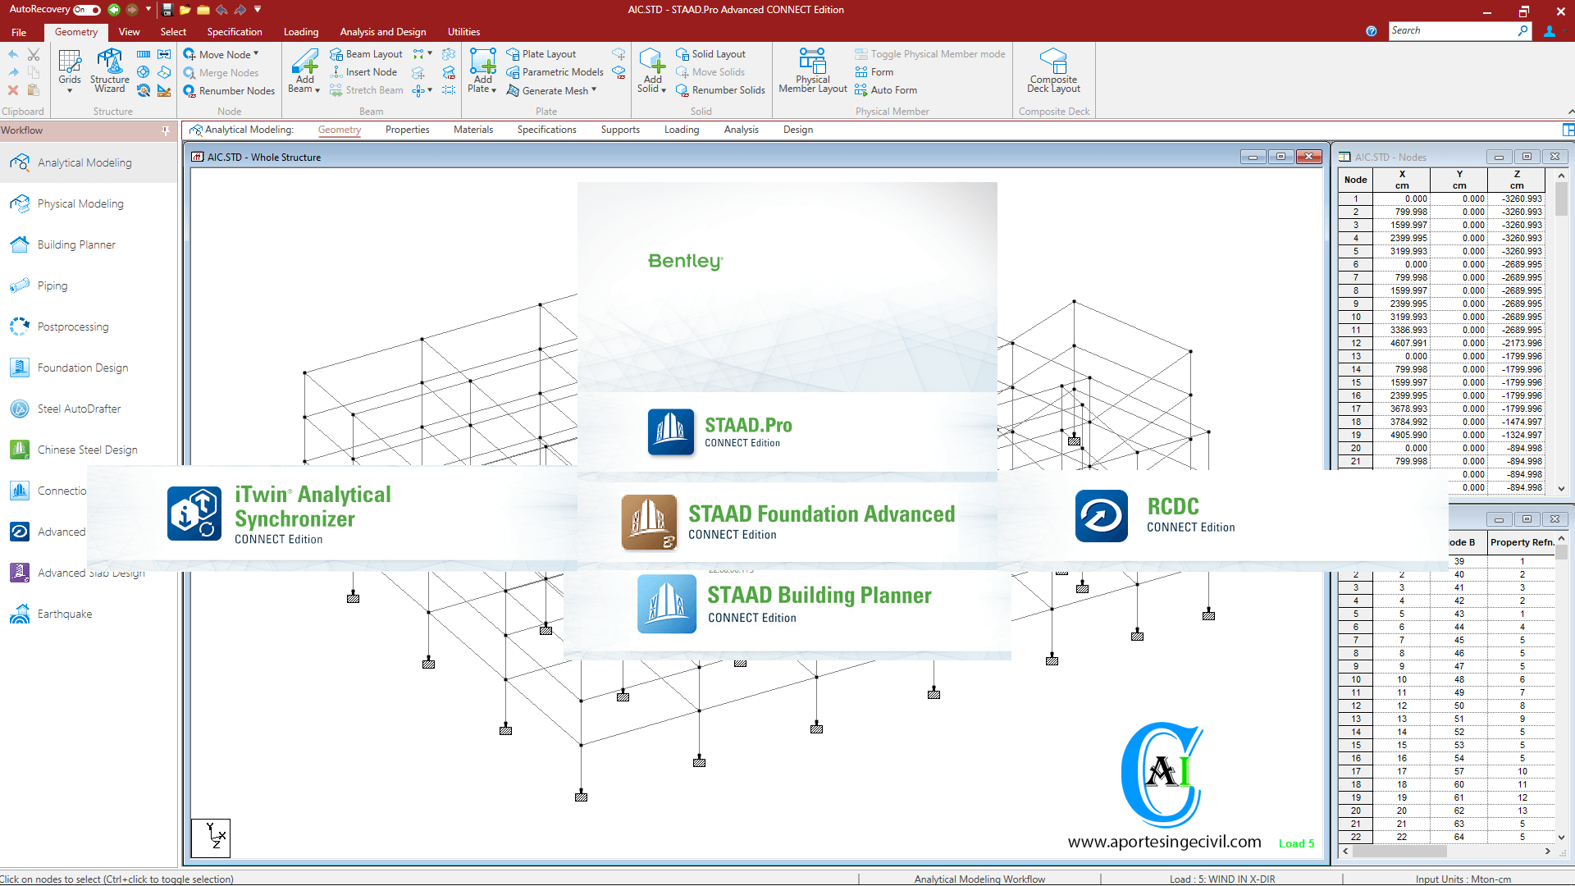Open the Add Solid dropdown arrow
This screenshot has height=886, width=1575.
663,89
